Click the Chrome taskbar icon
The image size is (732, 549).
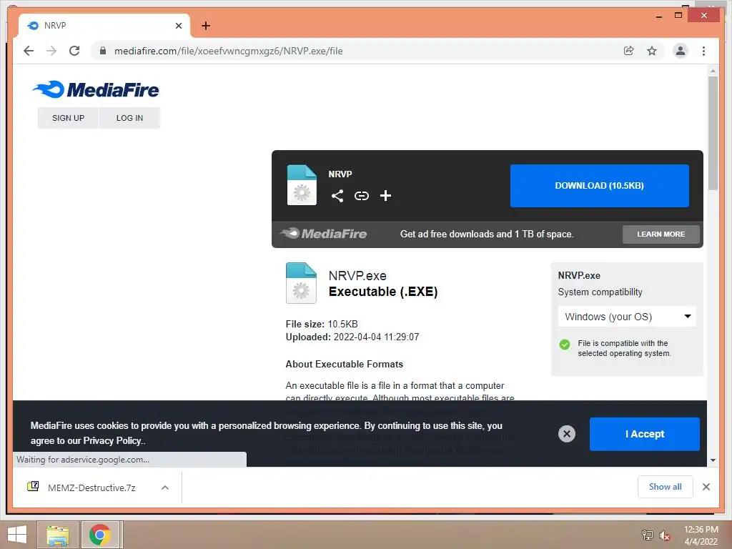point(100,535)
